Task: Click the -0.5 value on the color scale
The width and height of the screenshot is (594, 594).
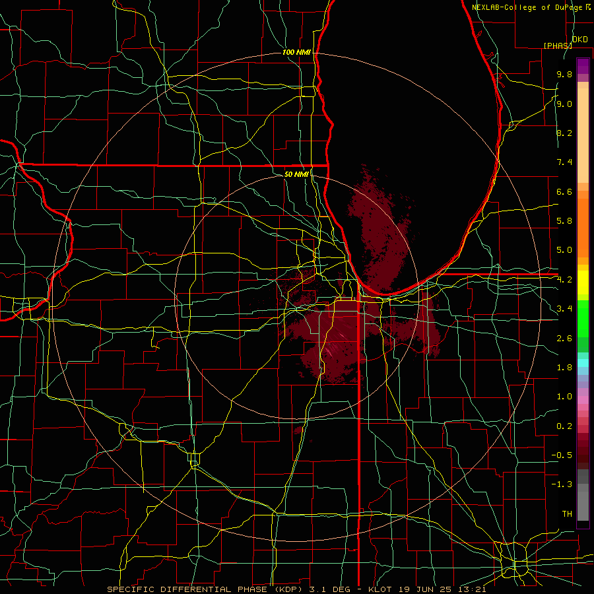Action: 562,455
